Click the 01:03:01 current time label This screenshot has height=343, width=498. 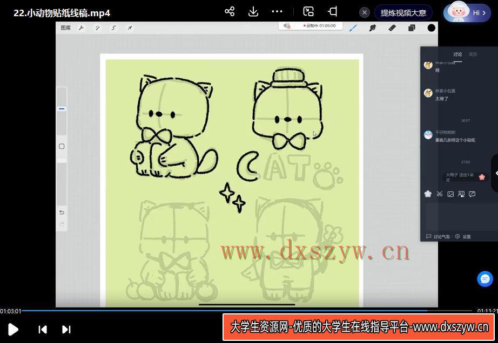pyautogui.click(x=10, y=311)
